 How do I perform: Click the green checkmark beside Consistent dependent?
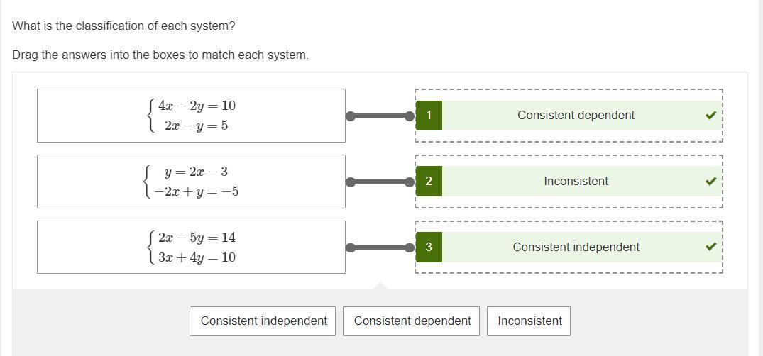pos(710,116)
